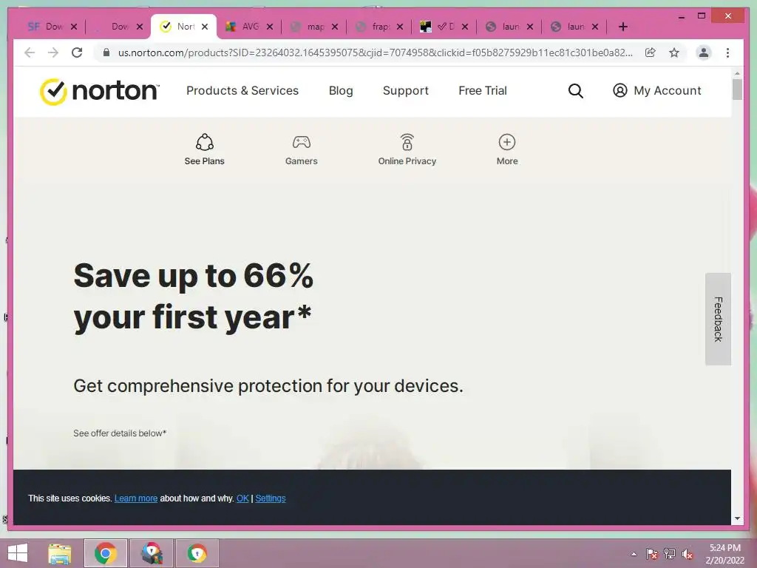757x568 pixels.
Task: Open a new tab with plus button
Action: click(622, 27)
